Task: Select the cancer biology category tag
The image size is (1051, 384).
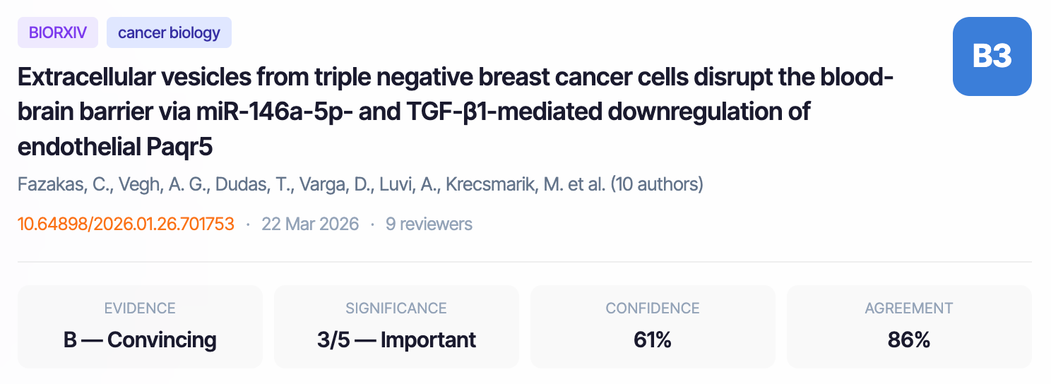Action: point(169,32)
